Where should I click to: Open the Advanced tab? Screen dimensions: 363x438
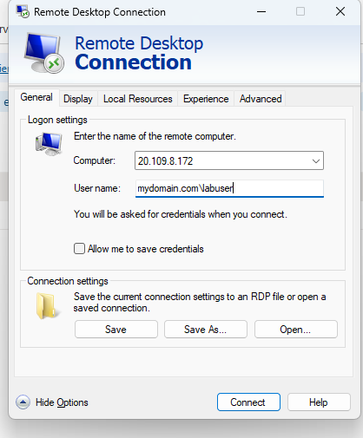(261, 99)
